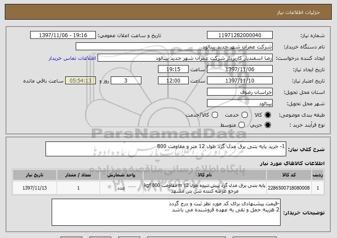337x238 pixels.
Task: Click product code 2286500718080008 cell
Action: click(x=289, y=188)
